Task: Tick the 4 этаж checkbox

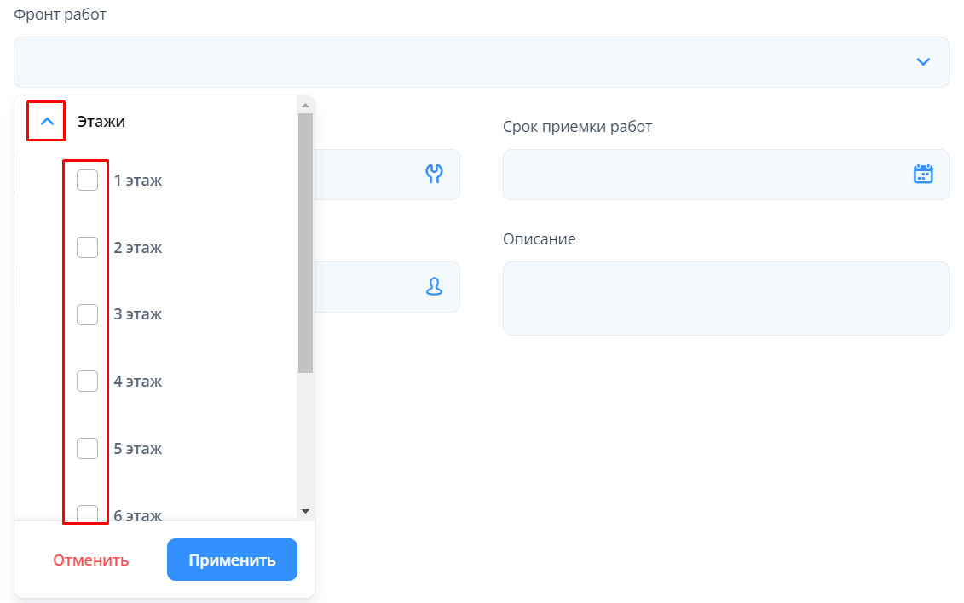Action: pos(87,382)
